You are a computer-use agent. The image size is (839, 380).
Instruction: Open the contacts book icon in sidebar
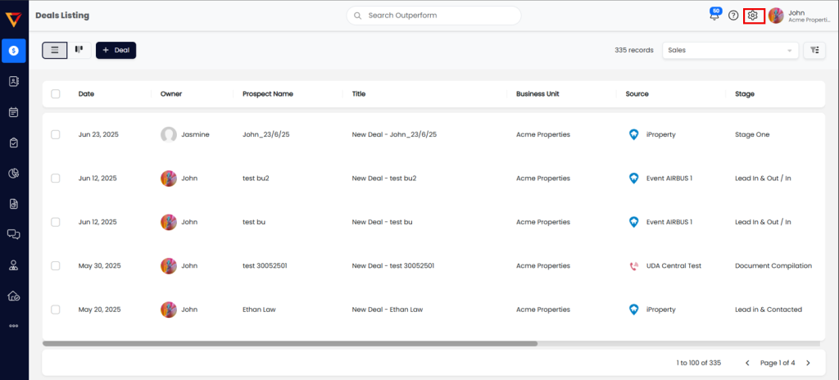(x=14, y=81)
